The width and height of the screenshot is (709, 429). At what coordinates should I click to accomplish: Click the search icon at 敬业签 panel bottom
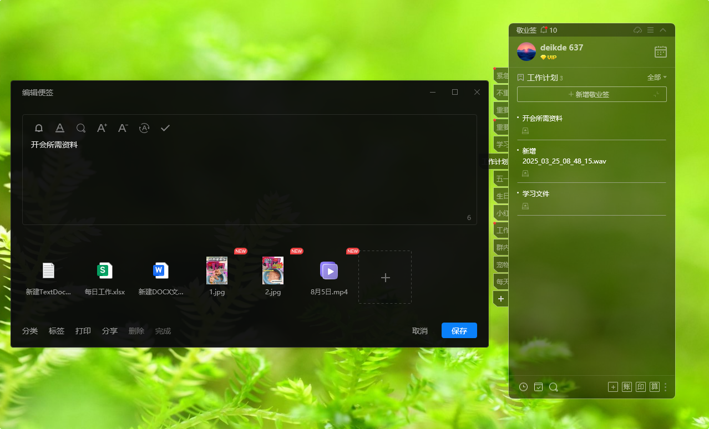(553, 387)
